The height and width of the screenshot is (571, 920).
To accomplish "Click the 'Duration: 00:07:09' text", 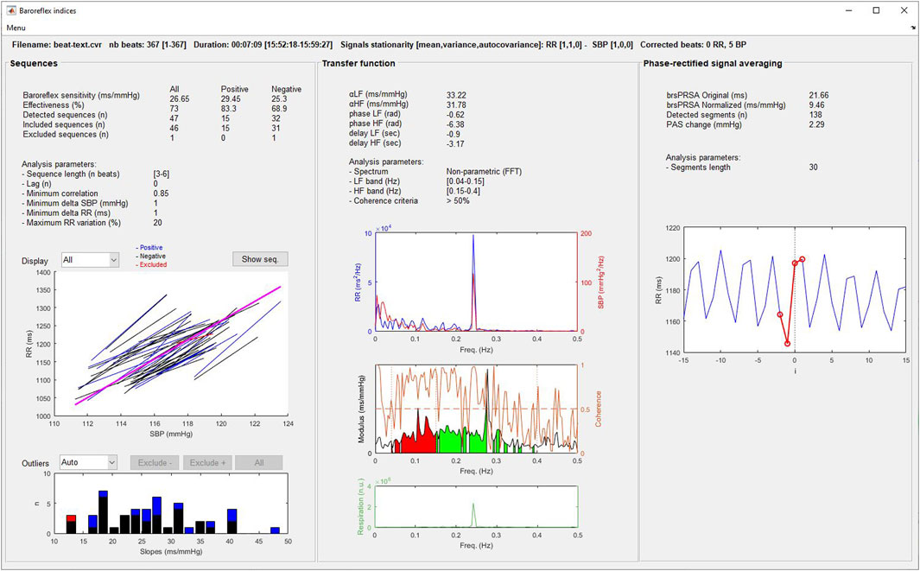I will (x=228, y=45).
